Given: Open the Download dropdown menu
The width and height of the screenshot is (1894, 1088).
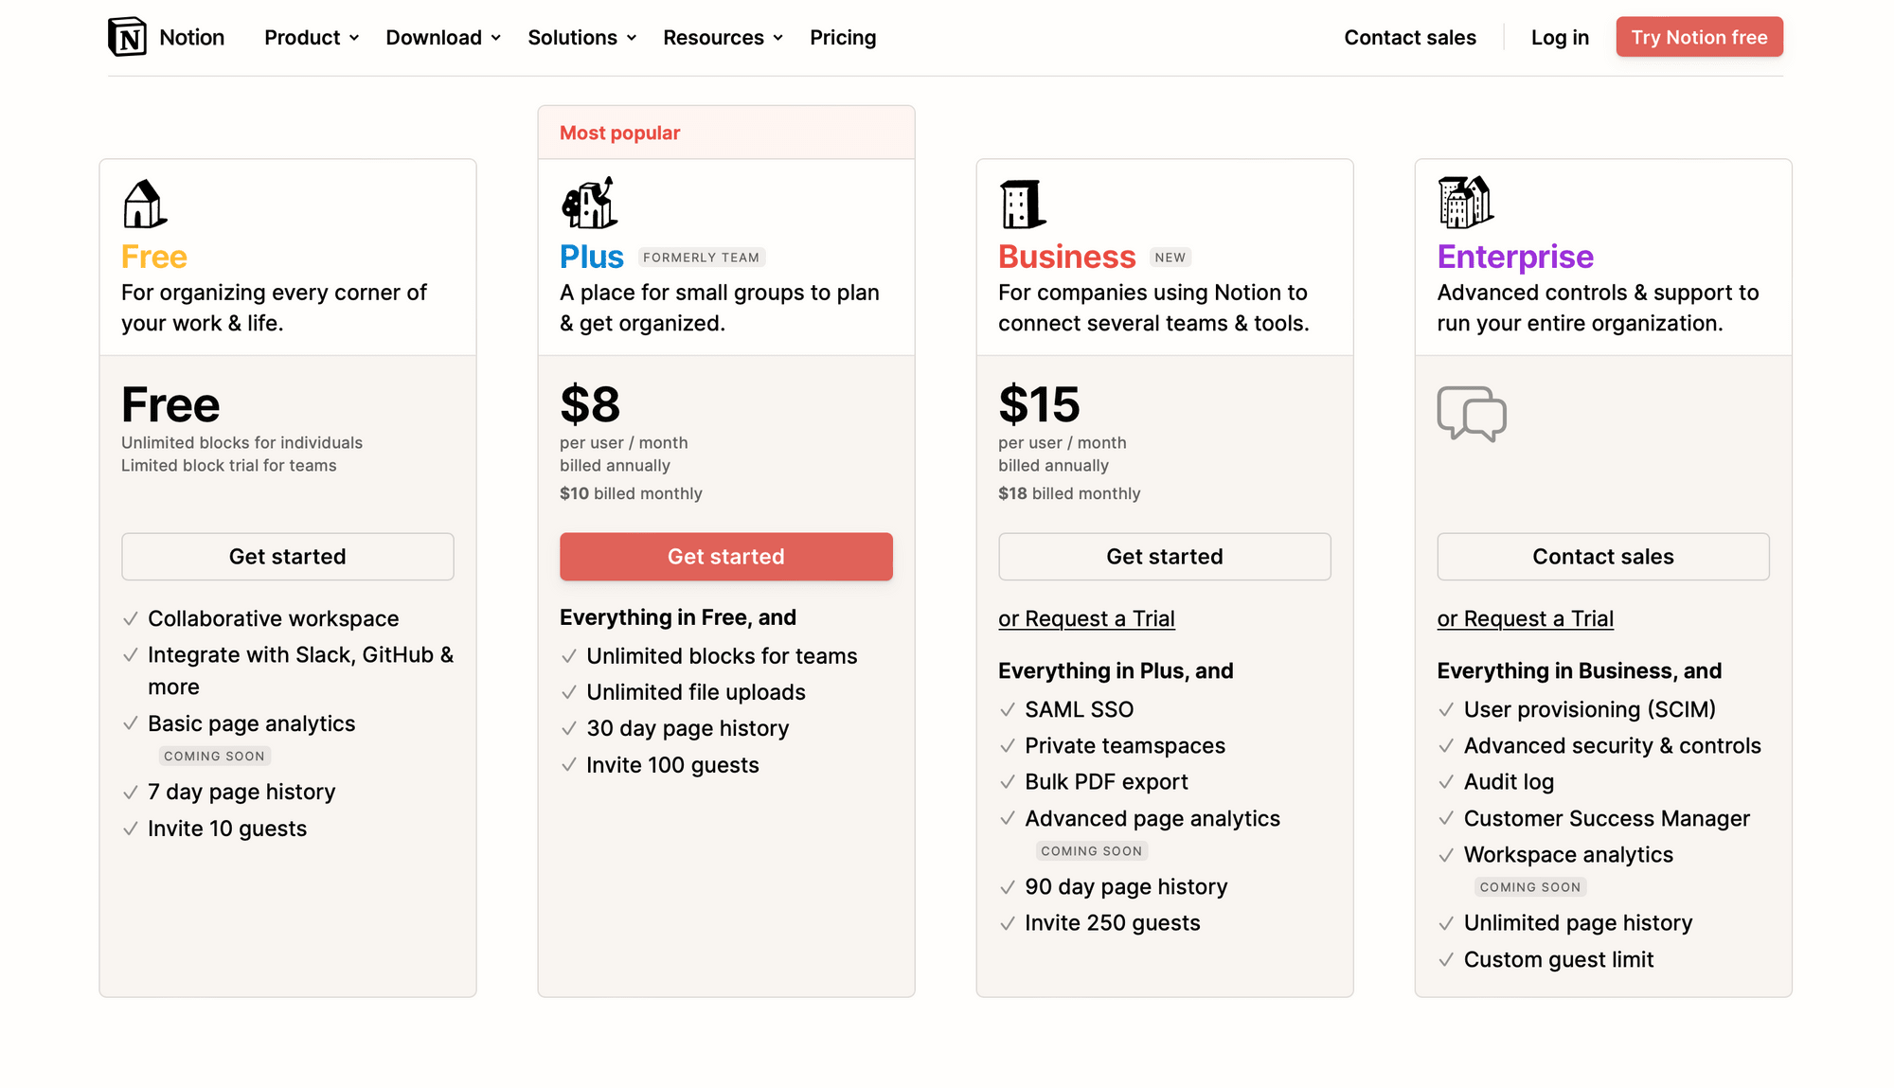Looking at the screenshot, I should point(442,38).
